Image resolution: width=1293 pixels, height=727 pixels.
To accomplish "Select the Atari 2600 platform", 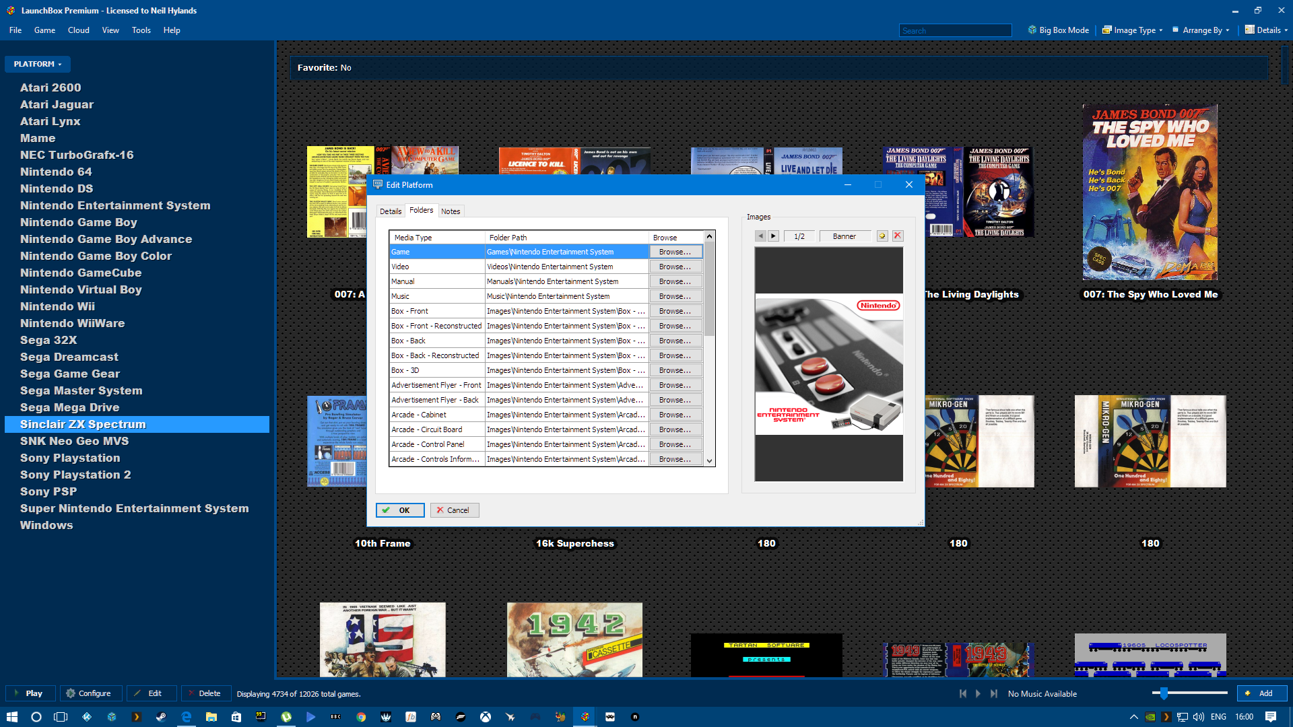I will [51, 88].
